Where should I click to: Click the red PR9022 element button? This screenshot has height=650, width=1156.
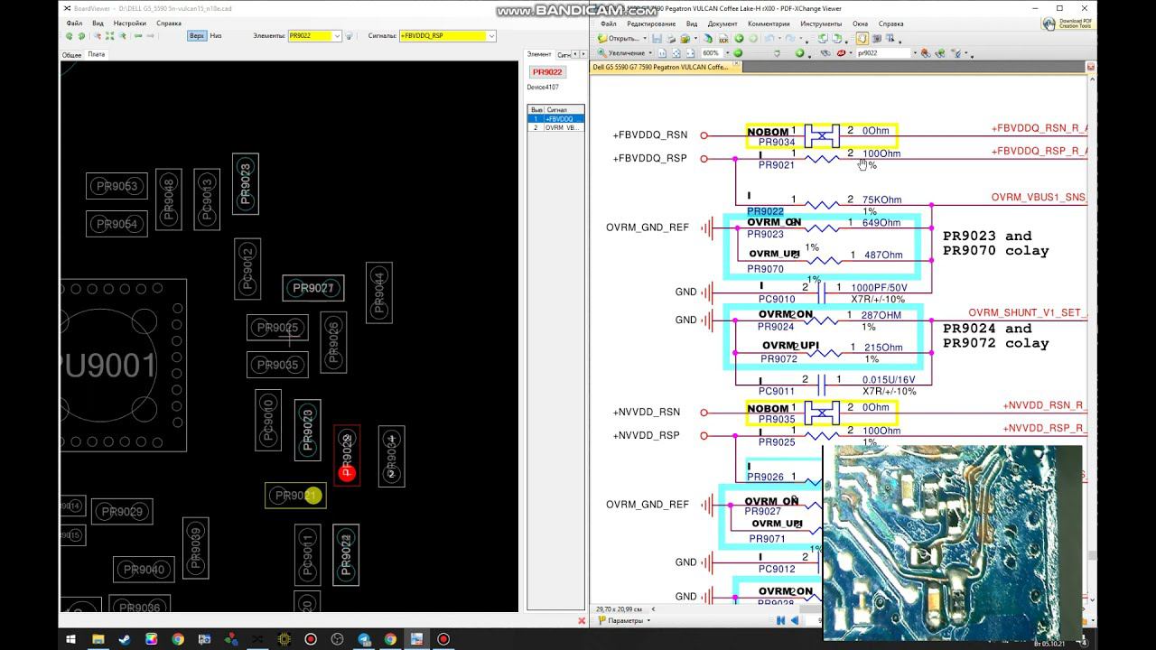pos(547,72)
